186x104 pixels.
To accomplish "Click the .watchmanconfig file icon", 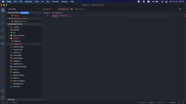I will tap(11, 67).
